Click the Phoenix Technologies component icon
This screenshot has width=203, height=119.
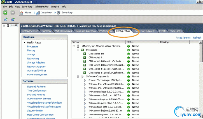(85, 80)
